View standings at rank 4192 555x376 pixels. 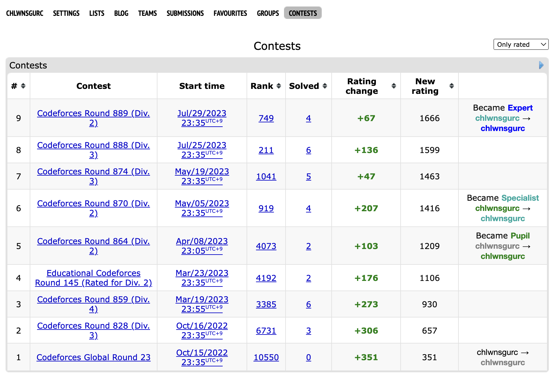(266, 278)
